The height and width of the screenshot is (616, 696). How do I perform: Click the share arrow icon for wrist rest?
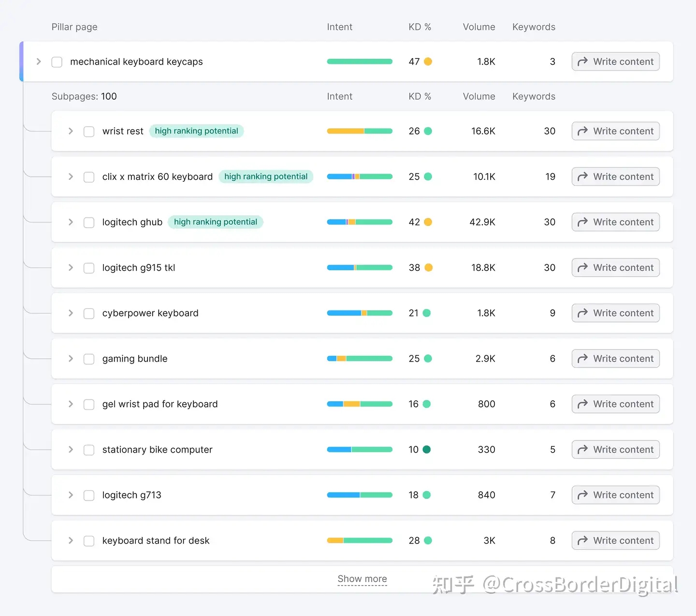tap(582, 131)
